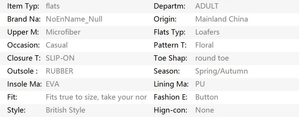Select the Microfiber upper material value
299x117 pixels.
[x=63, y=32]
